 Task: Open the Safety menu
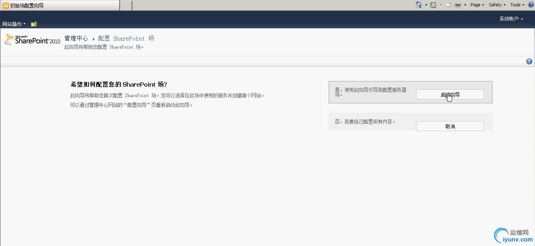(497, 5)
